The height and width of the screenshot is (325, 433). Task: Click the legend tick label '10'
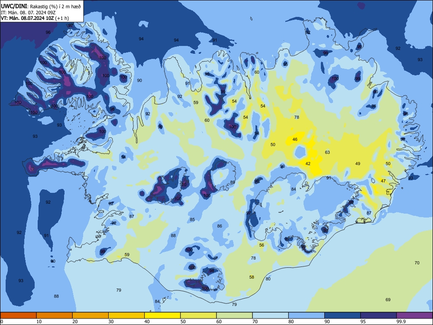point(39,322)
